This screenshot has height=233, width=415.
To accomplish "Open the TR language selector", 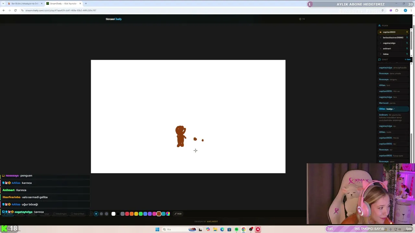I will tap(302, 19).
